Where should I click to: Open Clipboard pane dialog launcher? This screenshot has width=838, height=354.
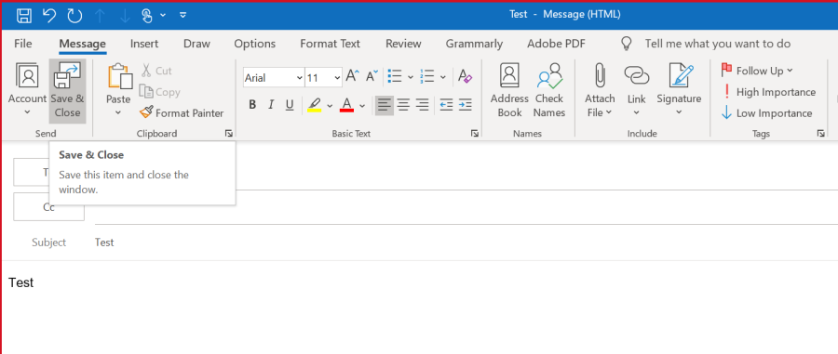[x=229, y=133]
